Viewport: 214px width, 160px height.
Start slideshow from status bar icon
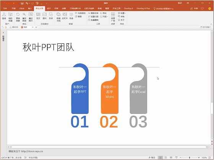point(176,157)
